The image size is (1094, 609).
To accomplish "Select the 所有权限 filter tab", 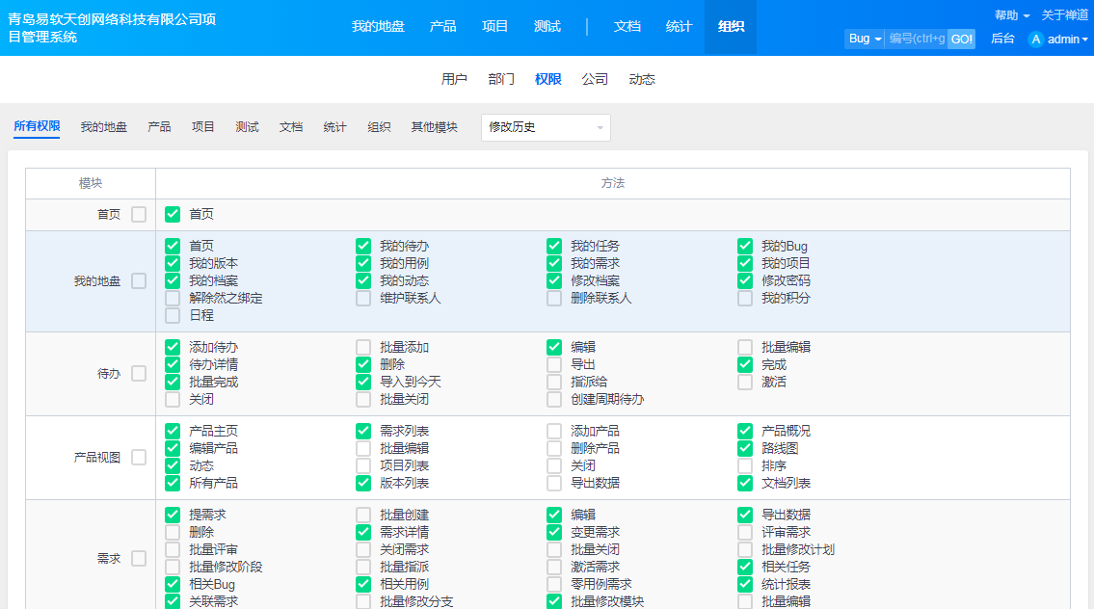I will [37, 126].
